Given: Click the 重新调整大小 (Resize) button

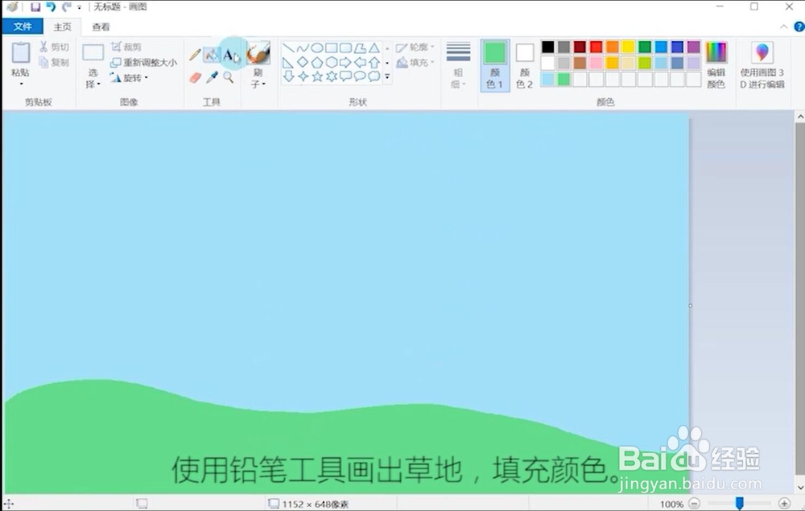Looking at the screenshot, I should point(143,61).
